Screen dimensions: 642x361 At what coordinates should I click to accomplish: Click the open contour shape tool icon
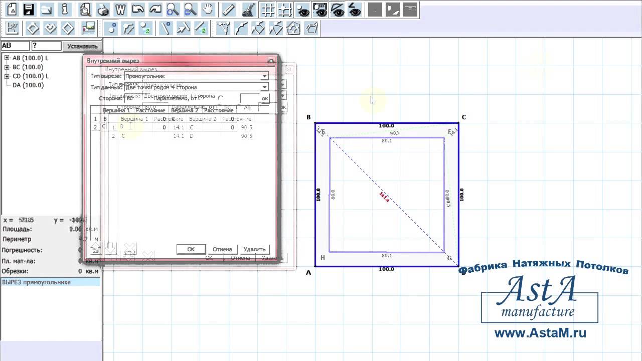click(311, 28)
